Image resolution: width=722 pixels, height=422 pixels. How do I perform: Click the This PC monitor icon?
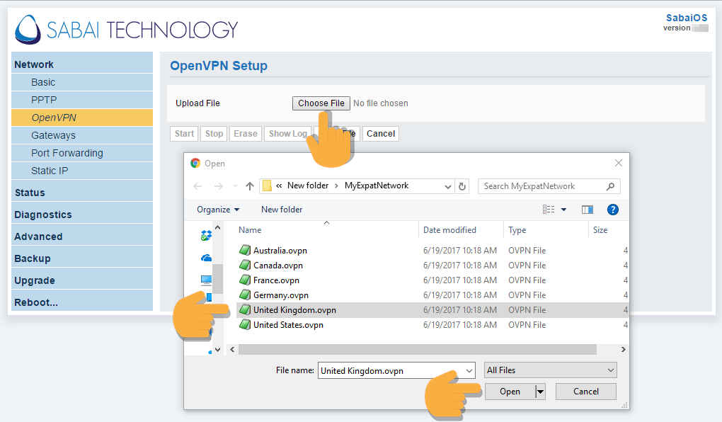[206, 280]
